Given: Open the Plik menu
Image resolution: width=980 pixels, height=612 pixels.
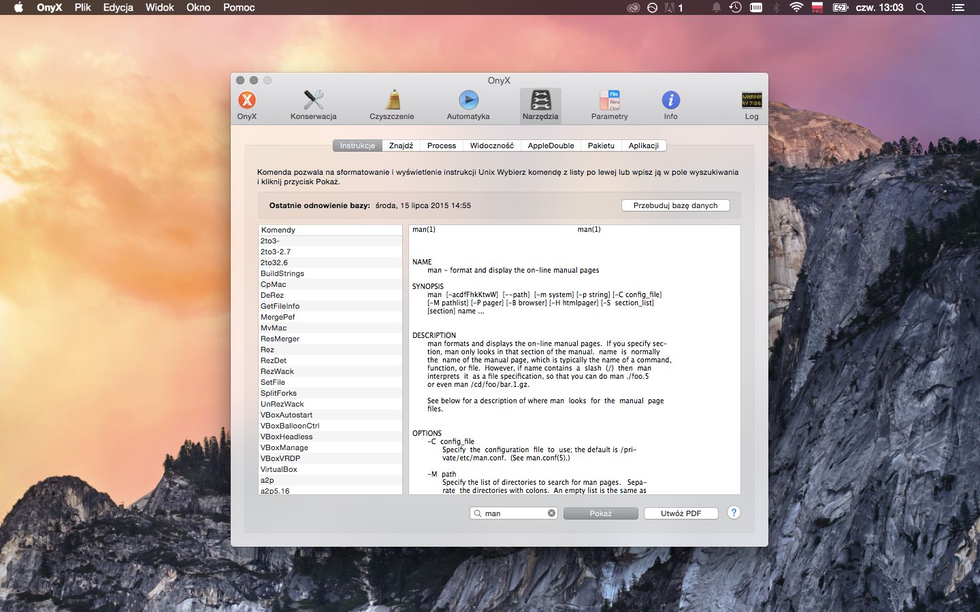Looking at the screenshot, I should pos(83,7).
